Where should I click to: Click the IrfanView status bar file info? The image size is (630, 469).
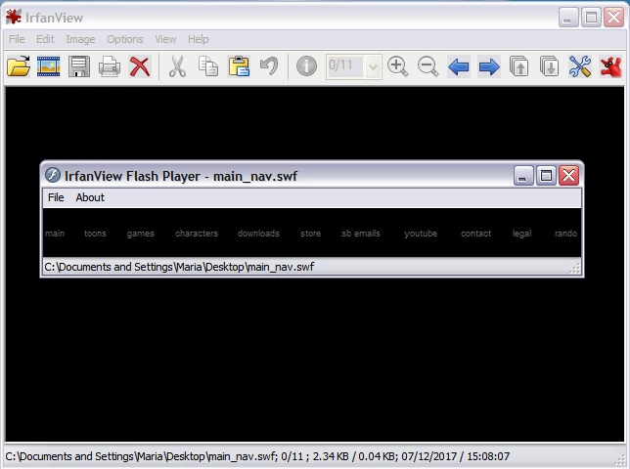click(257, 456)
